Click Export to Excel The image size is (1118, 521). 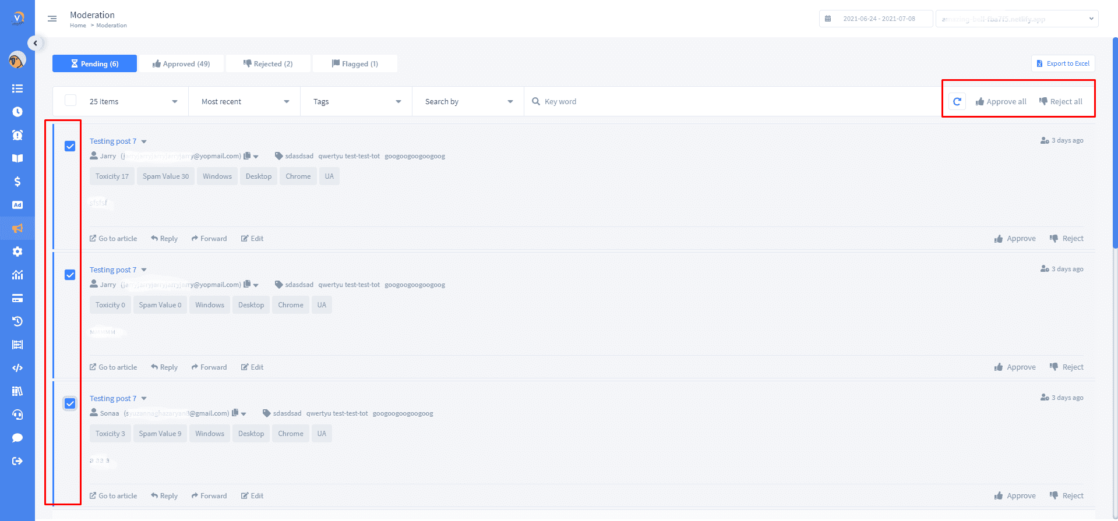click(1063, 63)
